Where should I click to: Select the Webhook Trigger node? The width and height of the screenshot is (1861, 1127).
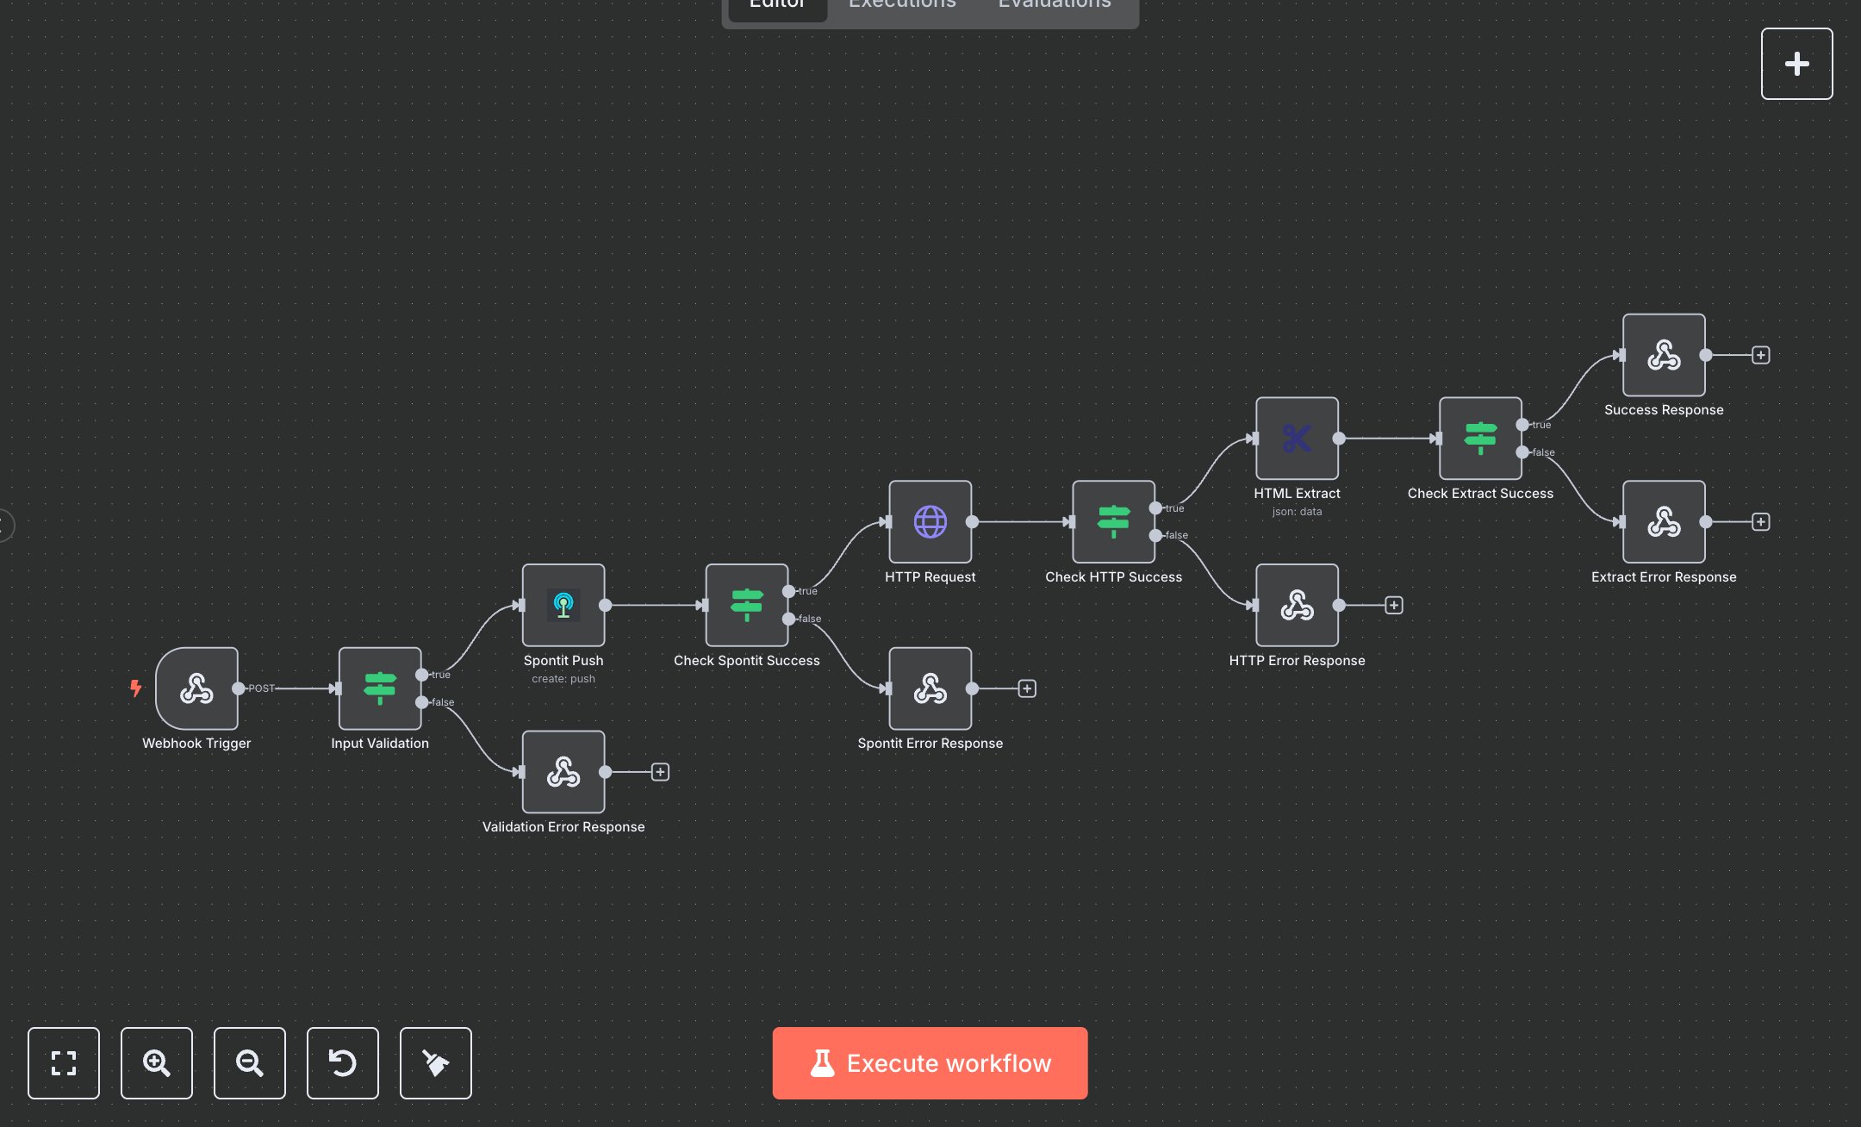point(196,688)
